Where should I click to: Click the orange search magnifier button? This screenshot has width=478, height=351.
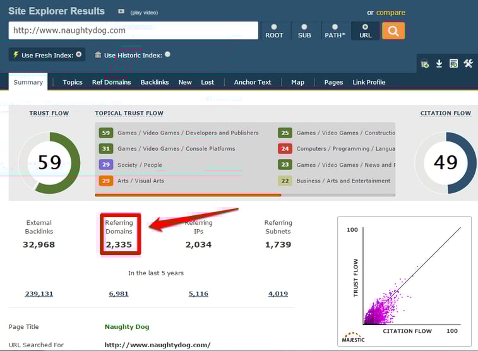pyautogui.click(x=393, y=31)
